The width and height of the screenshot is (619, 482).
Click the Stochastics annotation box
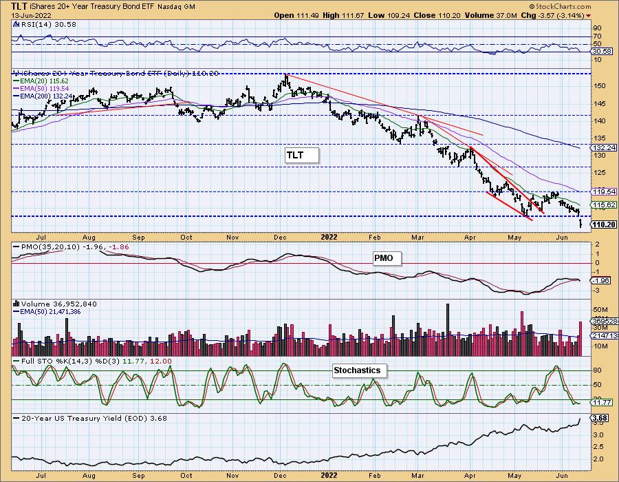tap(359, 370)
